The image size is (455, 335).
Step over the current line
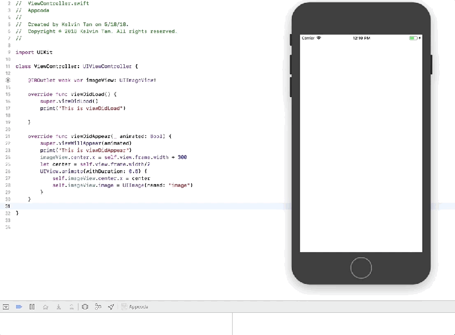(45, 307)
